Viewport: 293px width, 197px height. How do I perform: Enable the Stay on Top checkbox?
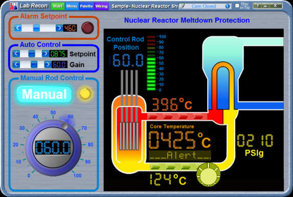coord(237,6)
